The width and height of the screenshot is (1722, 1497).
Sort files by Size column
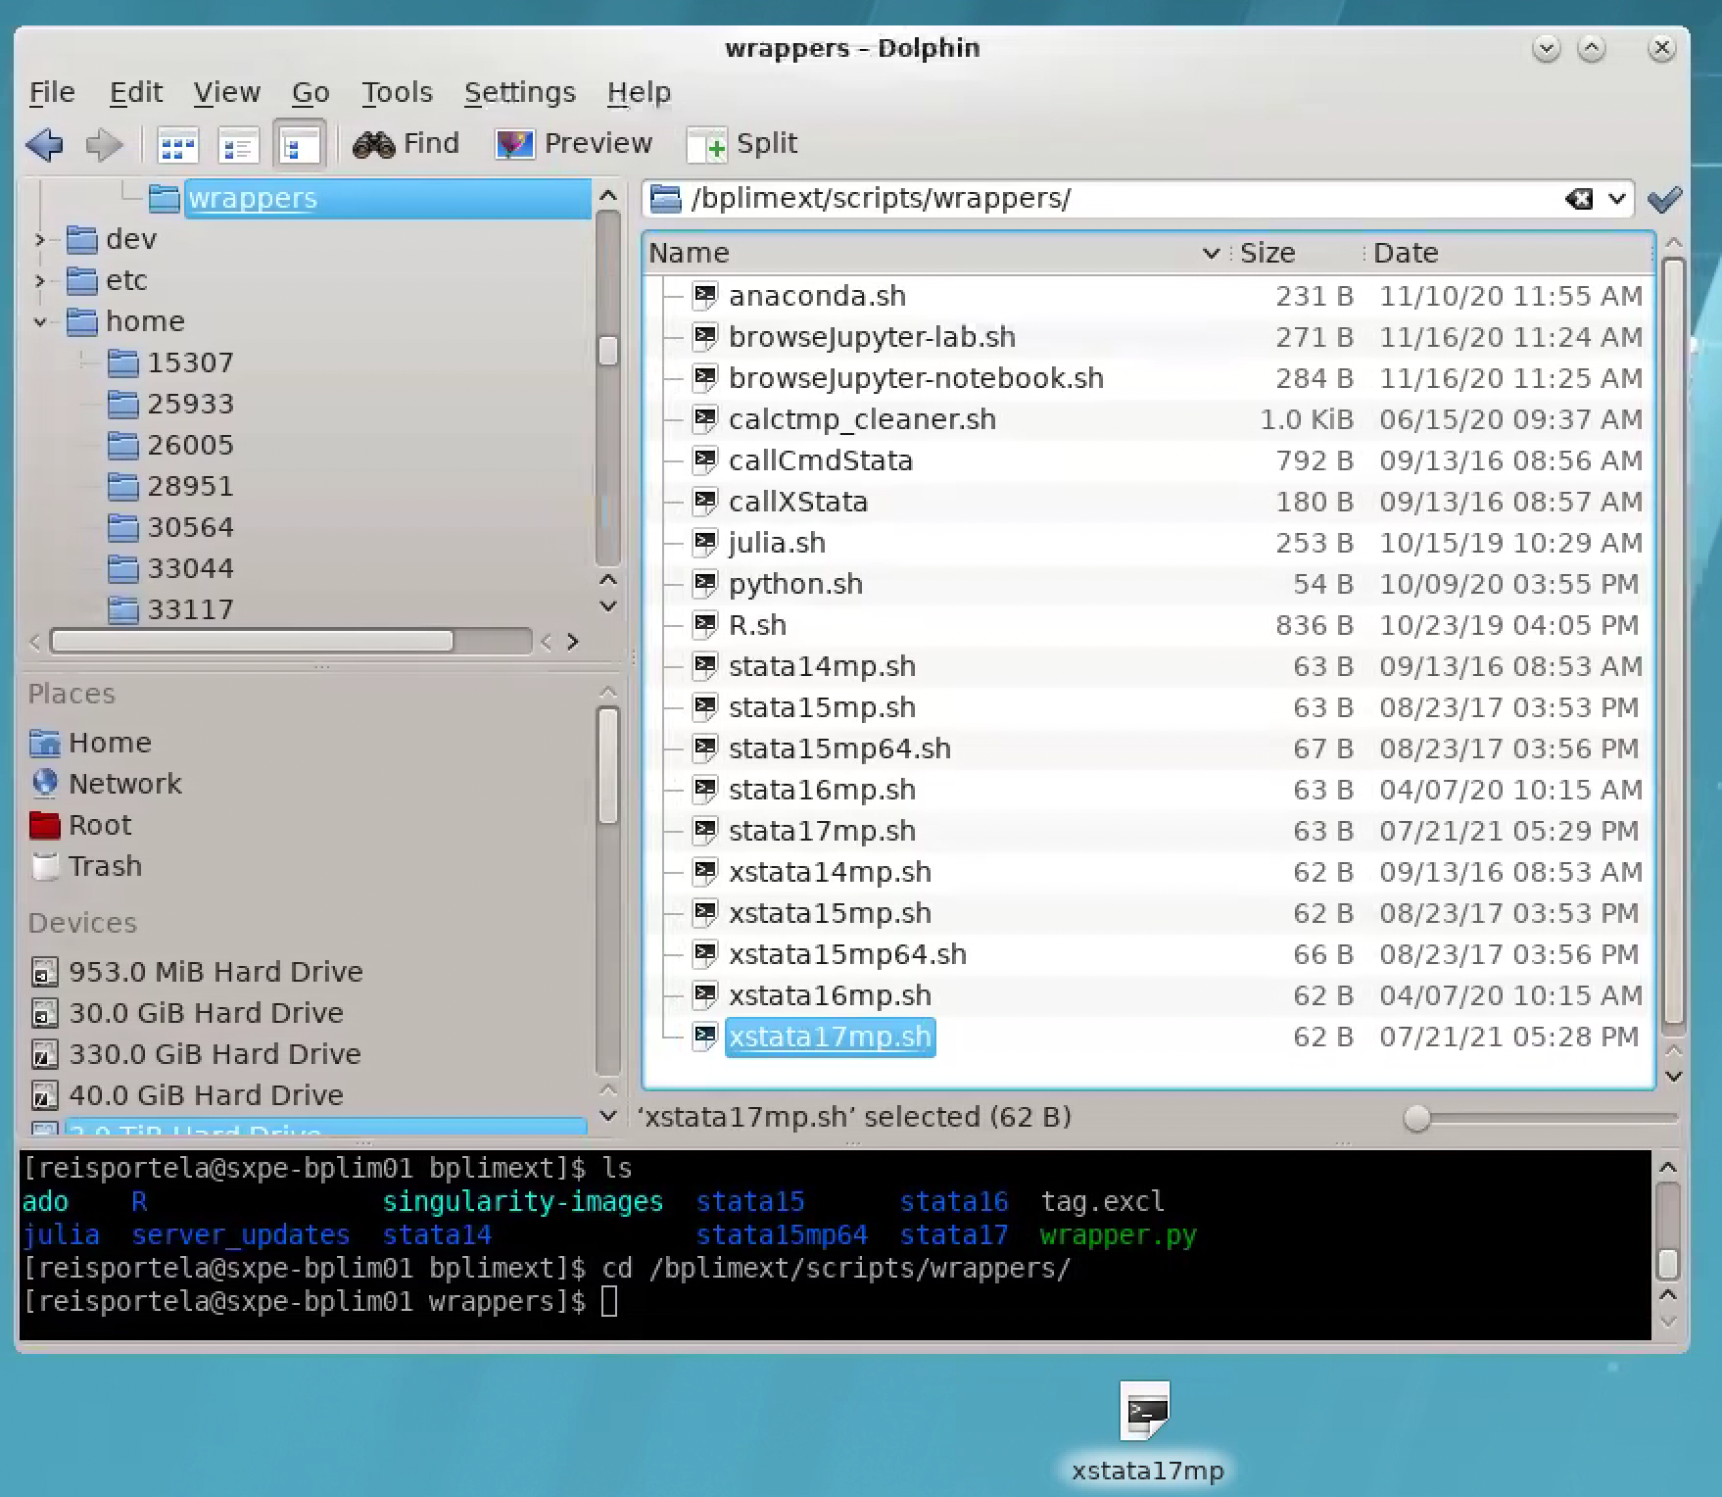coord(1268,253)
